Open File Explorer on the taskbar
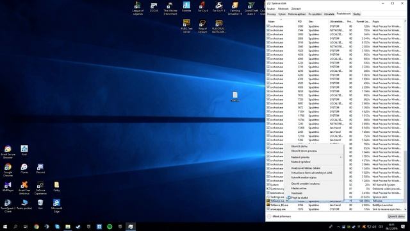This screenshot has width=410, height=231. (68, 227)
